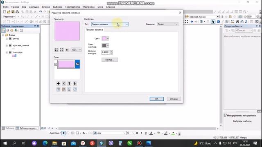The height and width of the screenshot is (147, 262).
Task: Click the New document icon in toolbar
Action: (x=5, y=12)
